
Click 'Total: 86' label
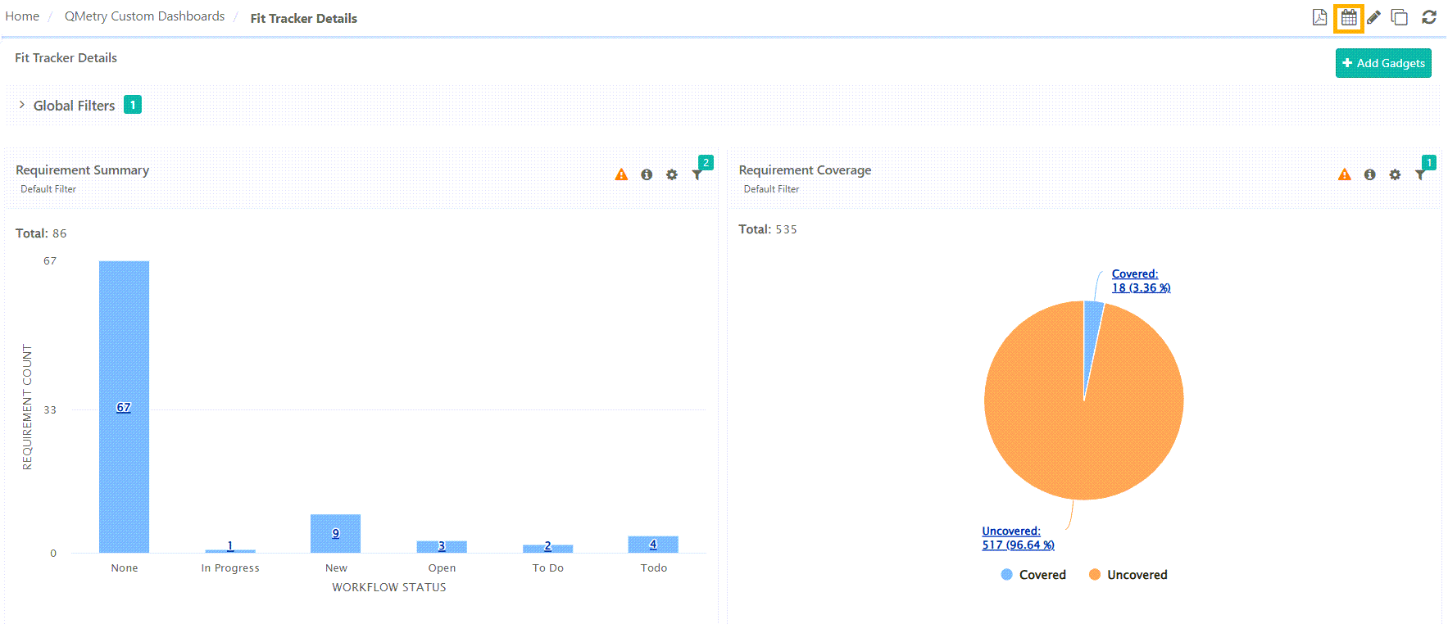point(41,233)
